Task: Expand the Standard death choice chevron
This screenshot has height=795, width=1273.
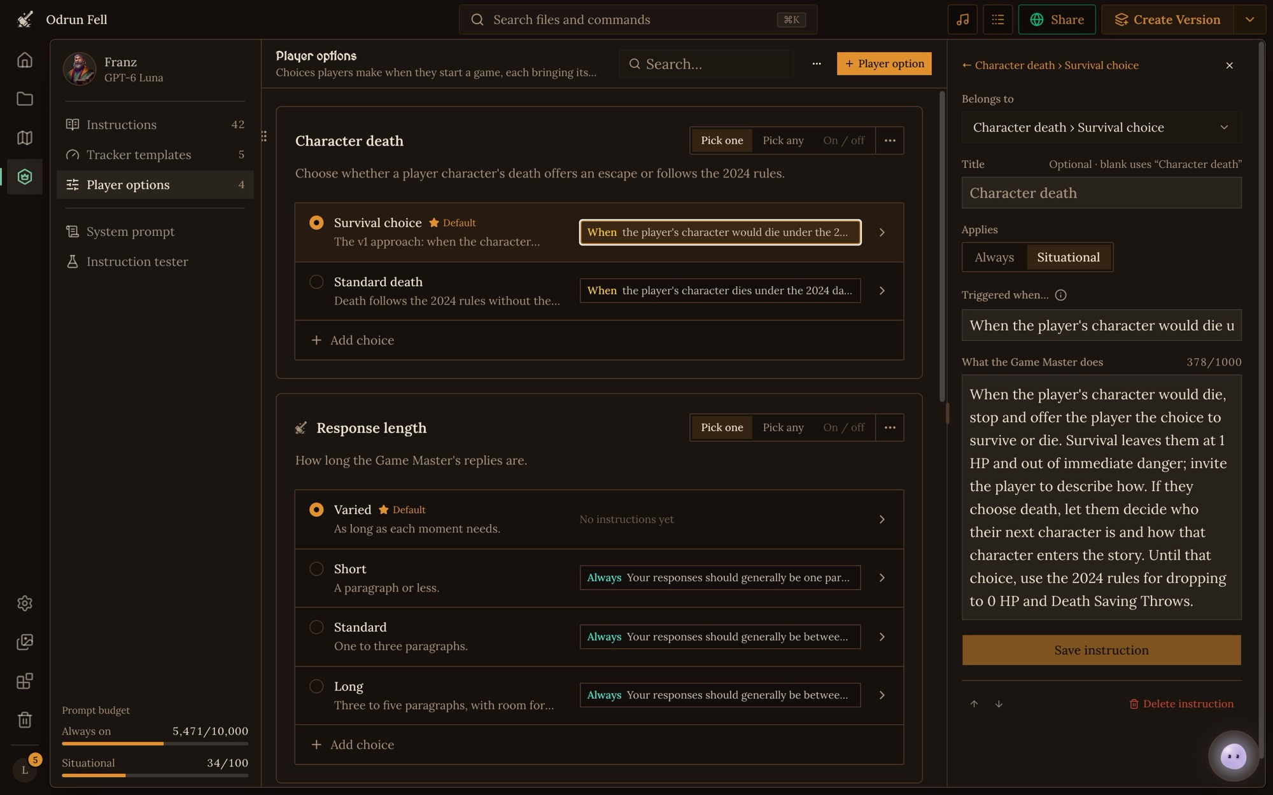Action: pos(882,291)
